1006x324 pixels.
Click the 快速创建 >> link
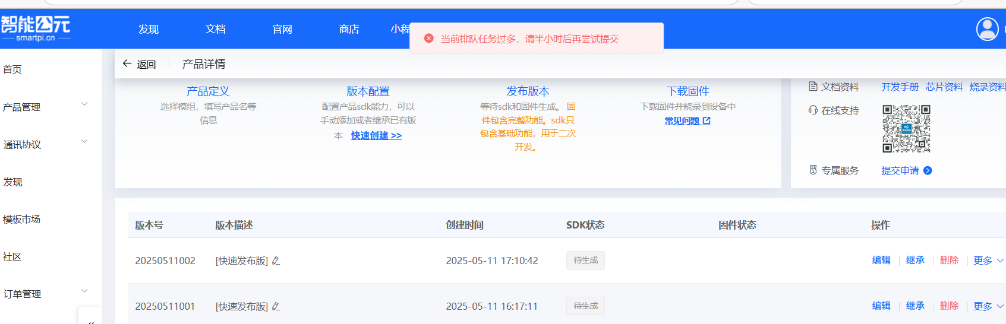pyautogui.click(x=376, y=135)
